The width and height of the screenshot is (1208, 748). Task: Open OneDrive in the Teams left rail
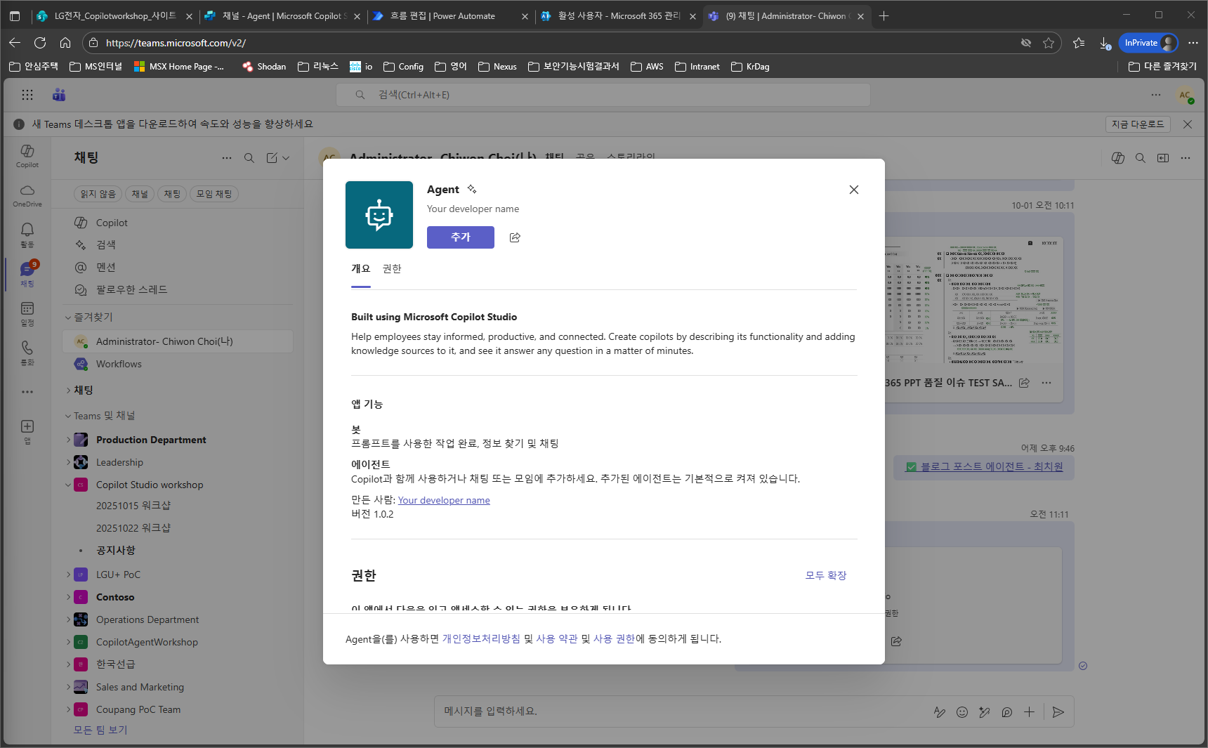point(27,195)
